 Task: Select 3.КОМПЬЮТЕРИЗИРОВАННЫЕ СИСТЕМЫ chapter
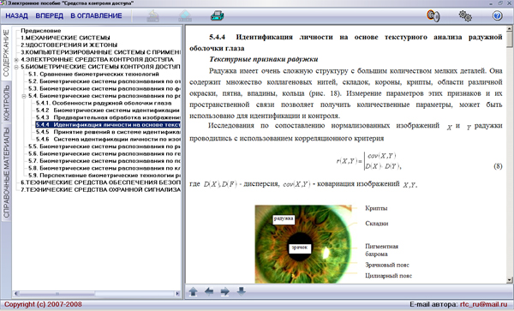pyautogui.click(x=100, y=52)
